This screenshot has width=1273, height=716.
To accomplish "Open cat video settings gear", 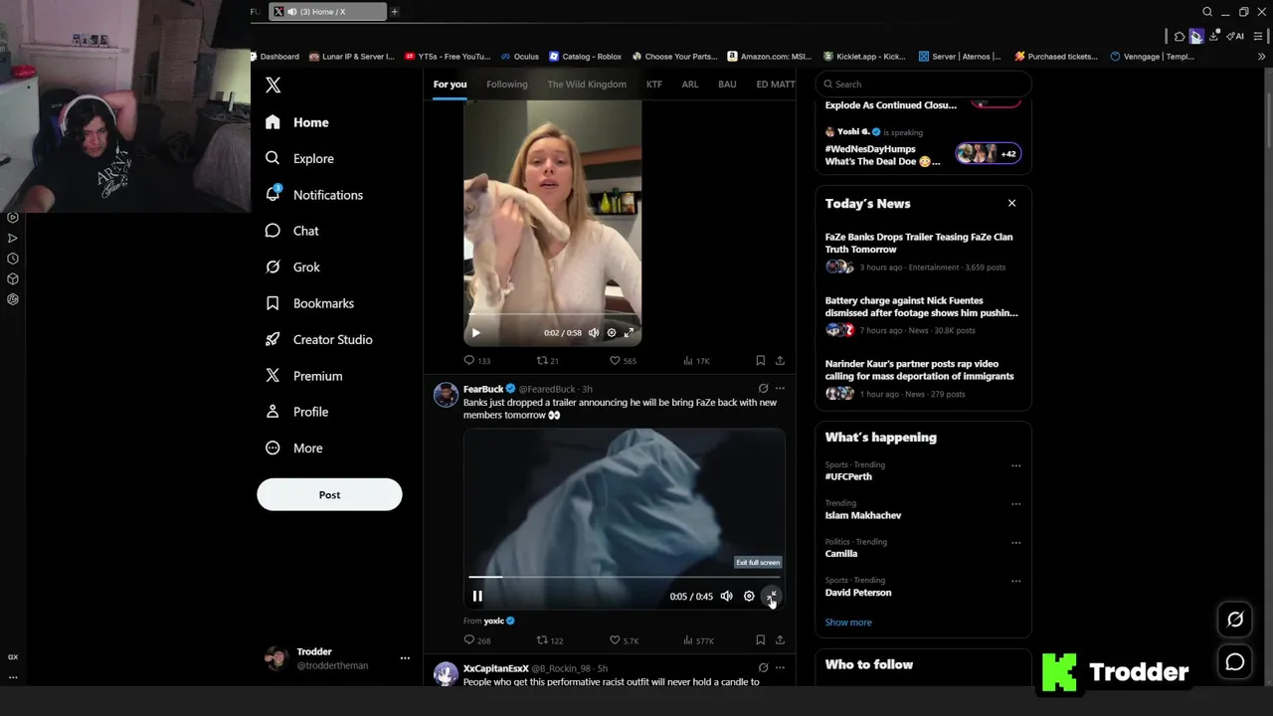I will pos(612,333).
